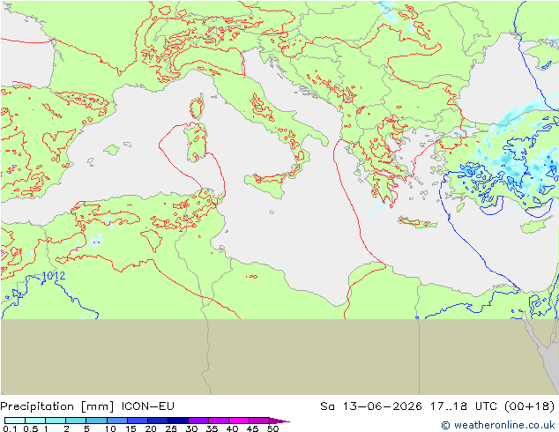Click the "50" legend scale value

tap(272, 428)
